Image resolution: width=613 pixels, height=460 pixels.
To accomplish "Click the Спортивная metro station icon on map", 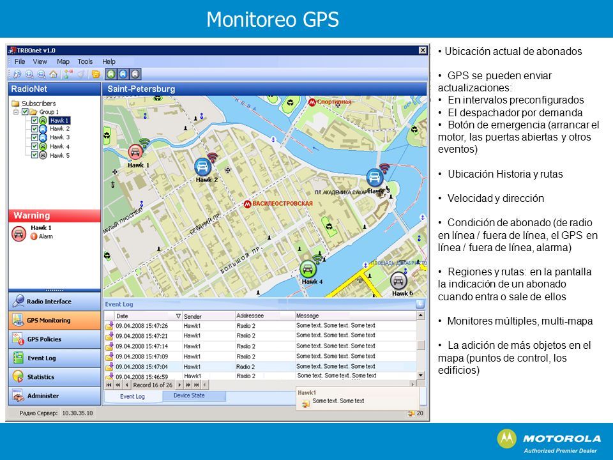I will [312, 102].
